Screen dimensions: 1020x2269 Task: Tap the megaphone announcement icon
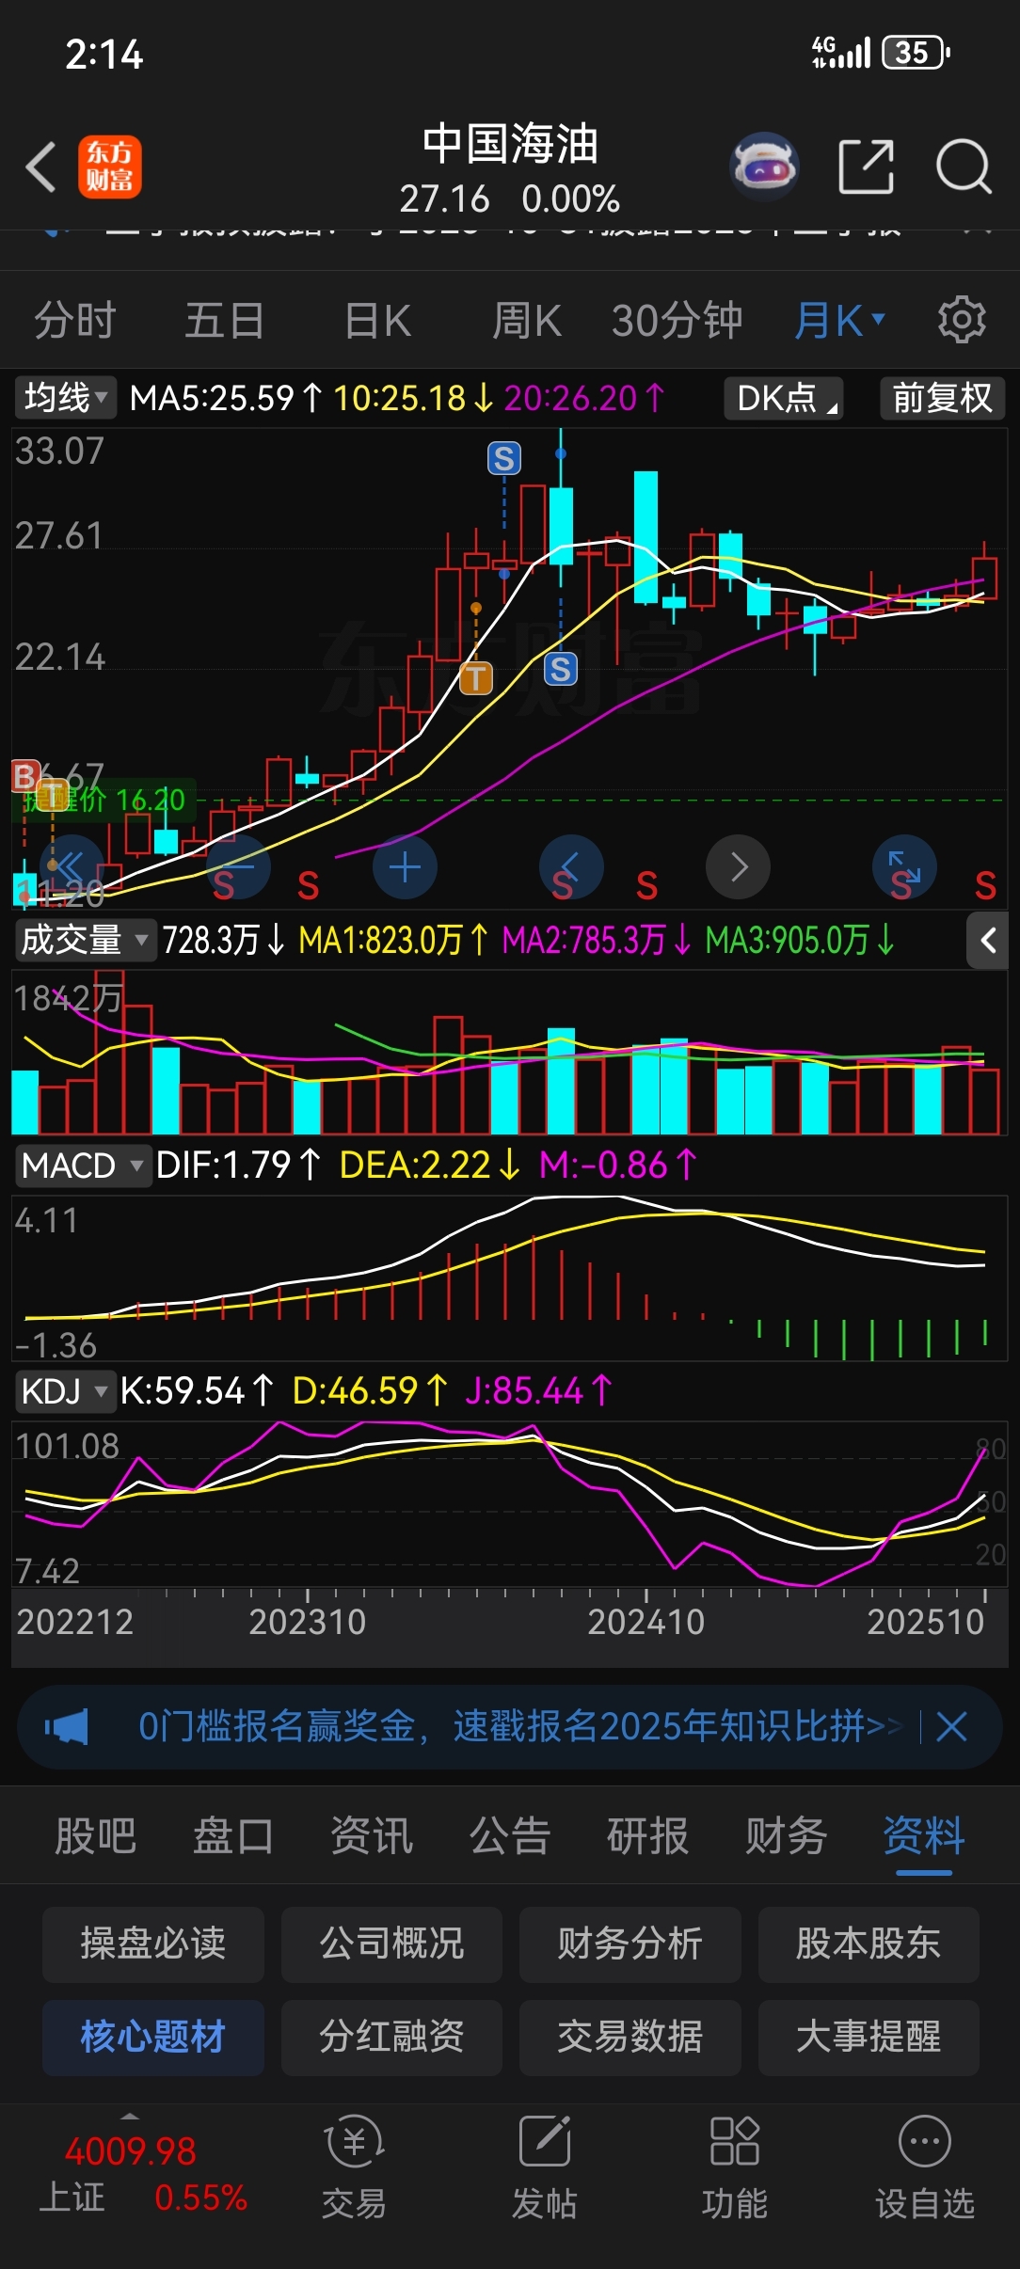click(66, 1727)
